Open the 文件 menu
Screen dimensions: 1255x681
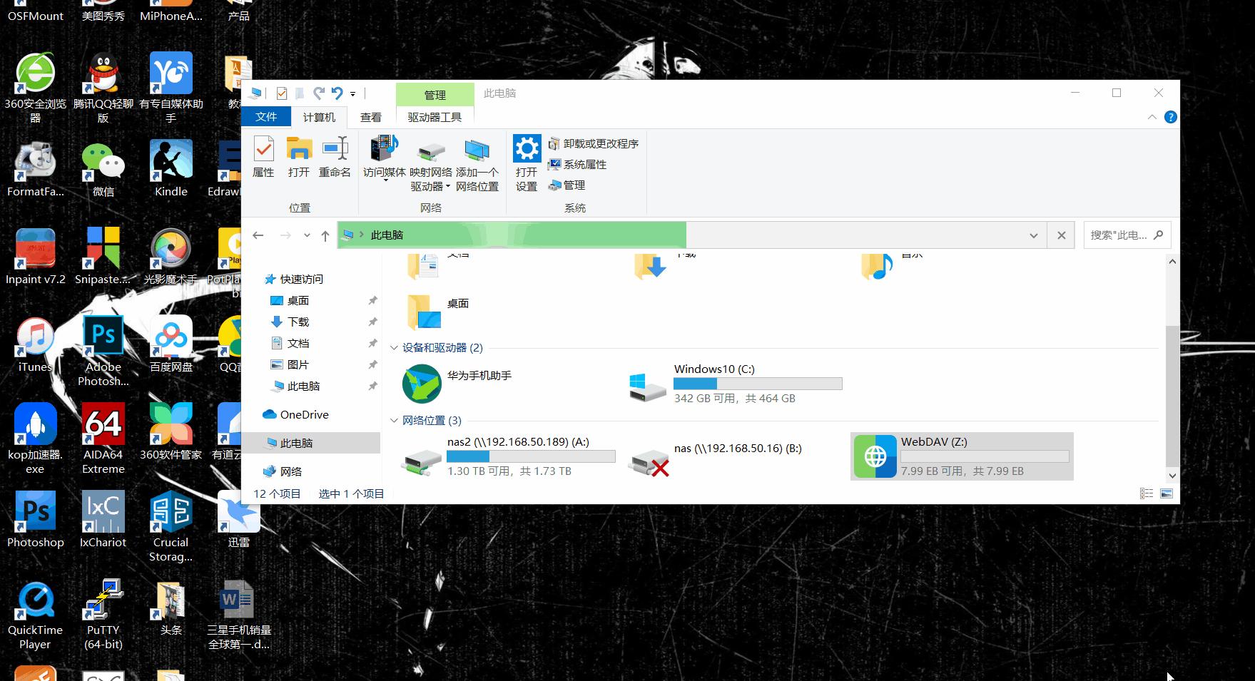[x=265, y=117]
